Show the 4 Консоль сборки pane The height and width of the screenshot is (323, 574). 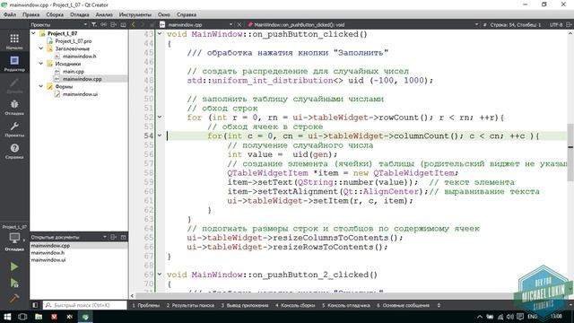(x=295, y=305)
